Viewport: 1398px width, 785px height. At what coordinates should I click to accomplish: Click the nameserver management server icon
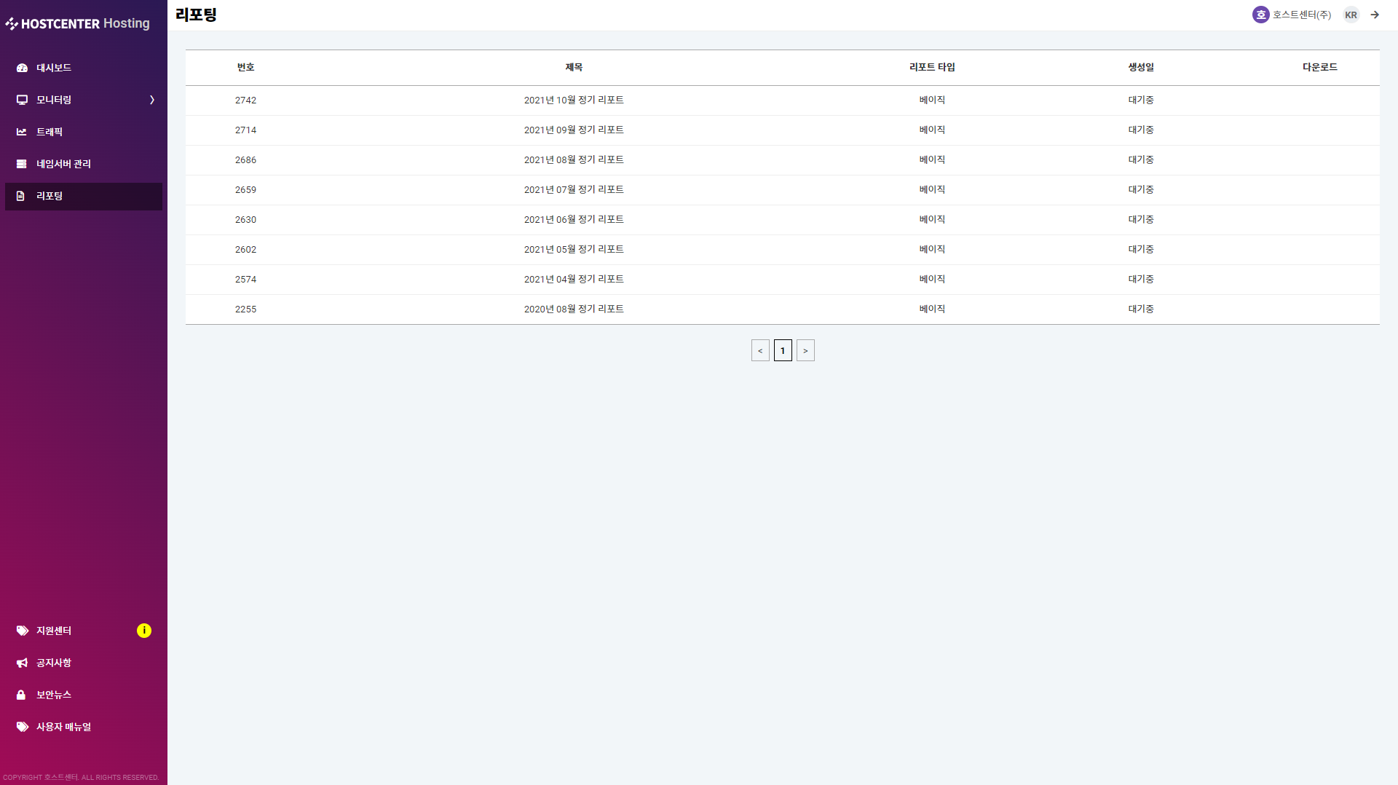pyautogui.click(x=22, y=164)
